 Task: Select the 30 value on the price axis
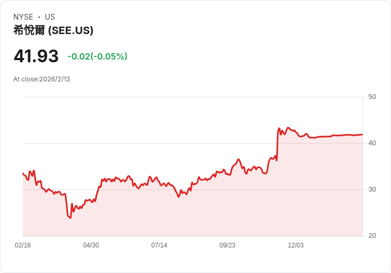pyautogui.click(x=372, y=189)
